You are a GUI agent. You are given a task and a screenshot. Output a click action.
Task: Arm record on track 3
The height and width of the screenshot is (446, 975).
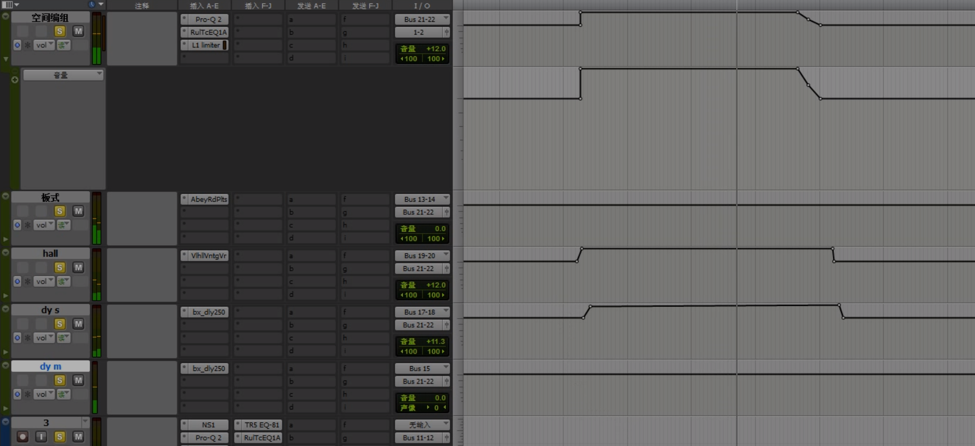coord(23,436)
